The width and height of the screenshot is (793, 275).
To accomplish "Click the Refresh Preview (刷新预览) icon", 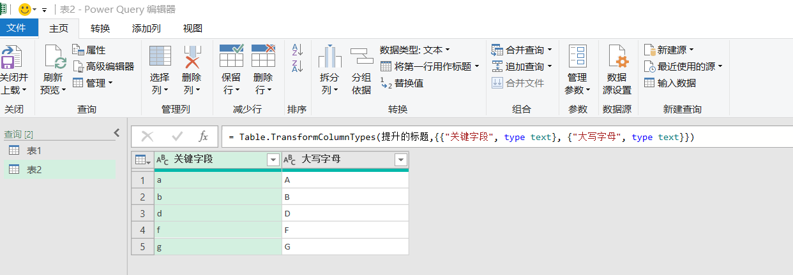I will pos(55,57).
